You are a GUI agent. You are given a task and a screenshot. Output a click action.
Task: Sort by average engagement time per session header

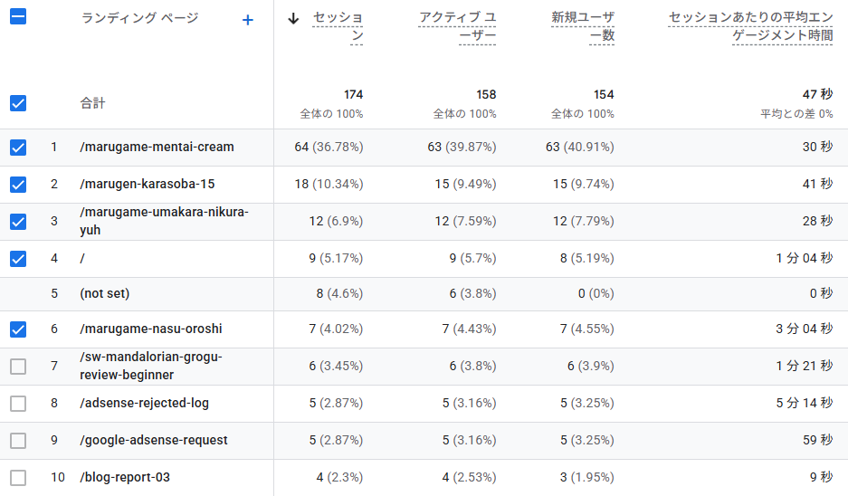[x=750, y=26]
